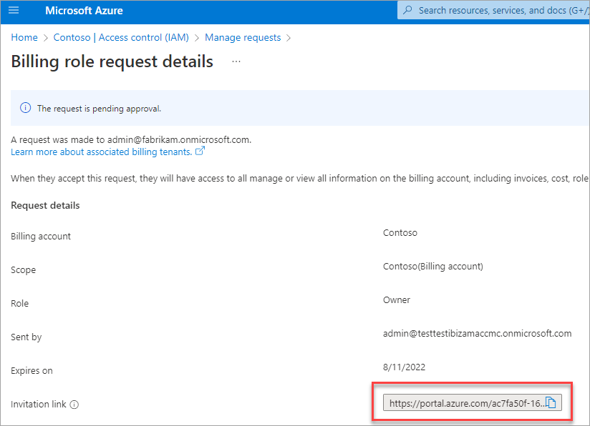Viewport: 590px width, 426px height.
Task: Click chevron after Manage requests breadcrumb
Action: (x=289, y=38)
